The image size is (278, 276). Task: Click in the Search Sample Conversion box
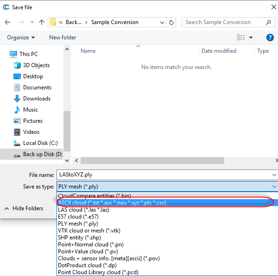(223, 22)
